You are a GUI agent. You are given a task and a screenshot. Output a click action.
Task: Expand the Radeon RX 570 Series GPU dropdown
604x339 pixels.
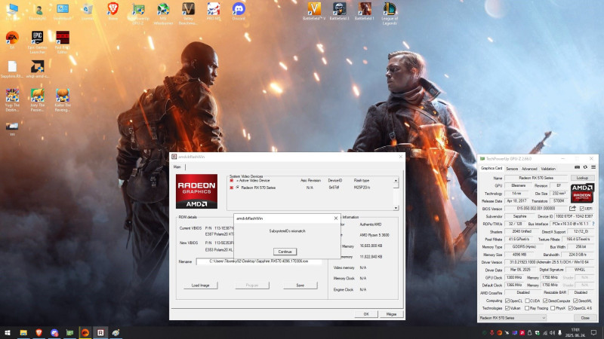point(513,318)
